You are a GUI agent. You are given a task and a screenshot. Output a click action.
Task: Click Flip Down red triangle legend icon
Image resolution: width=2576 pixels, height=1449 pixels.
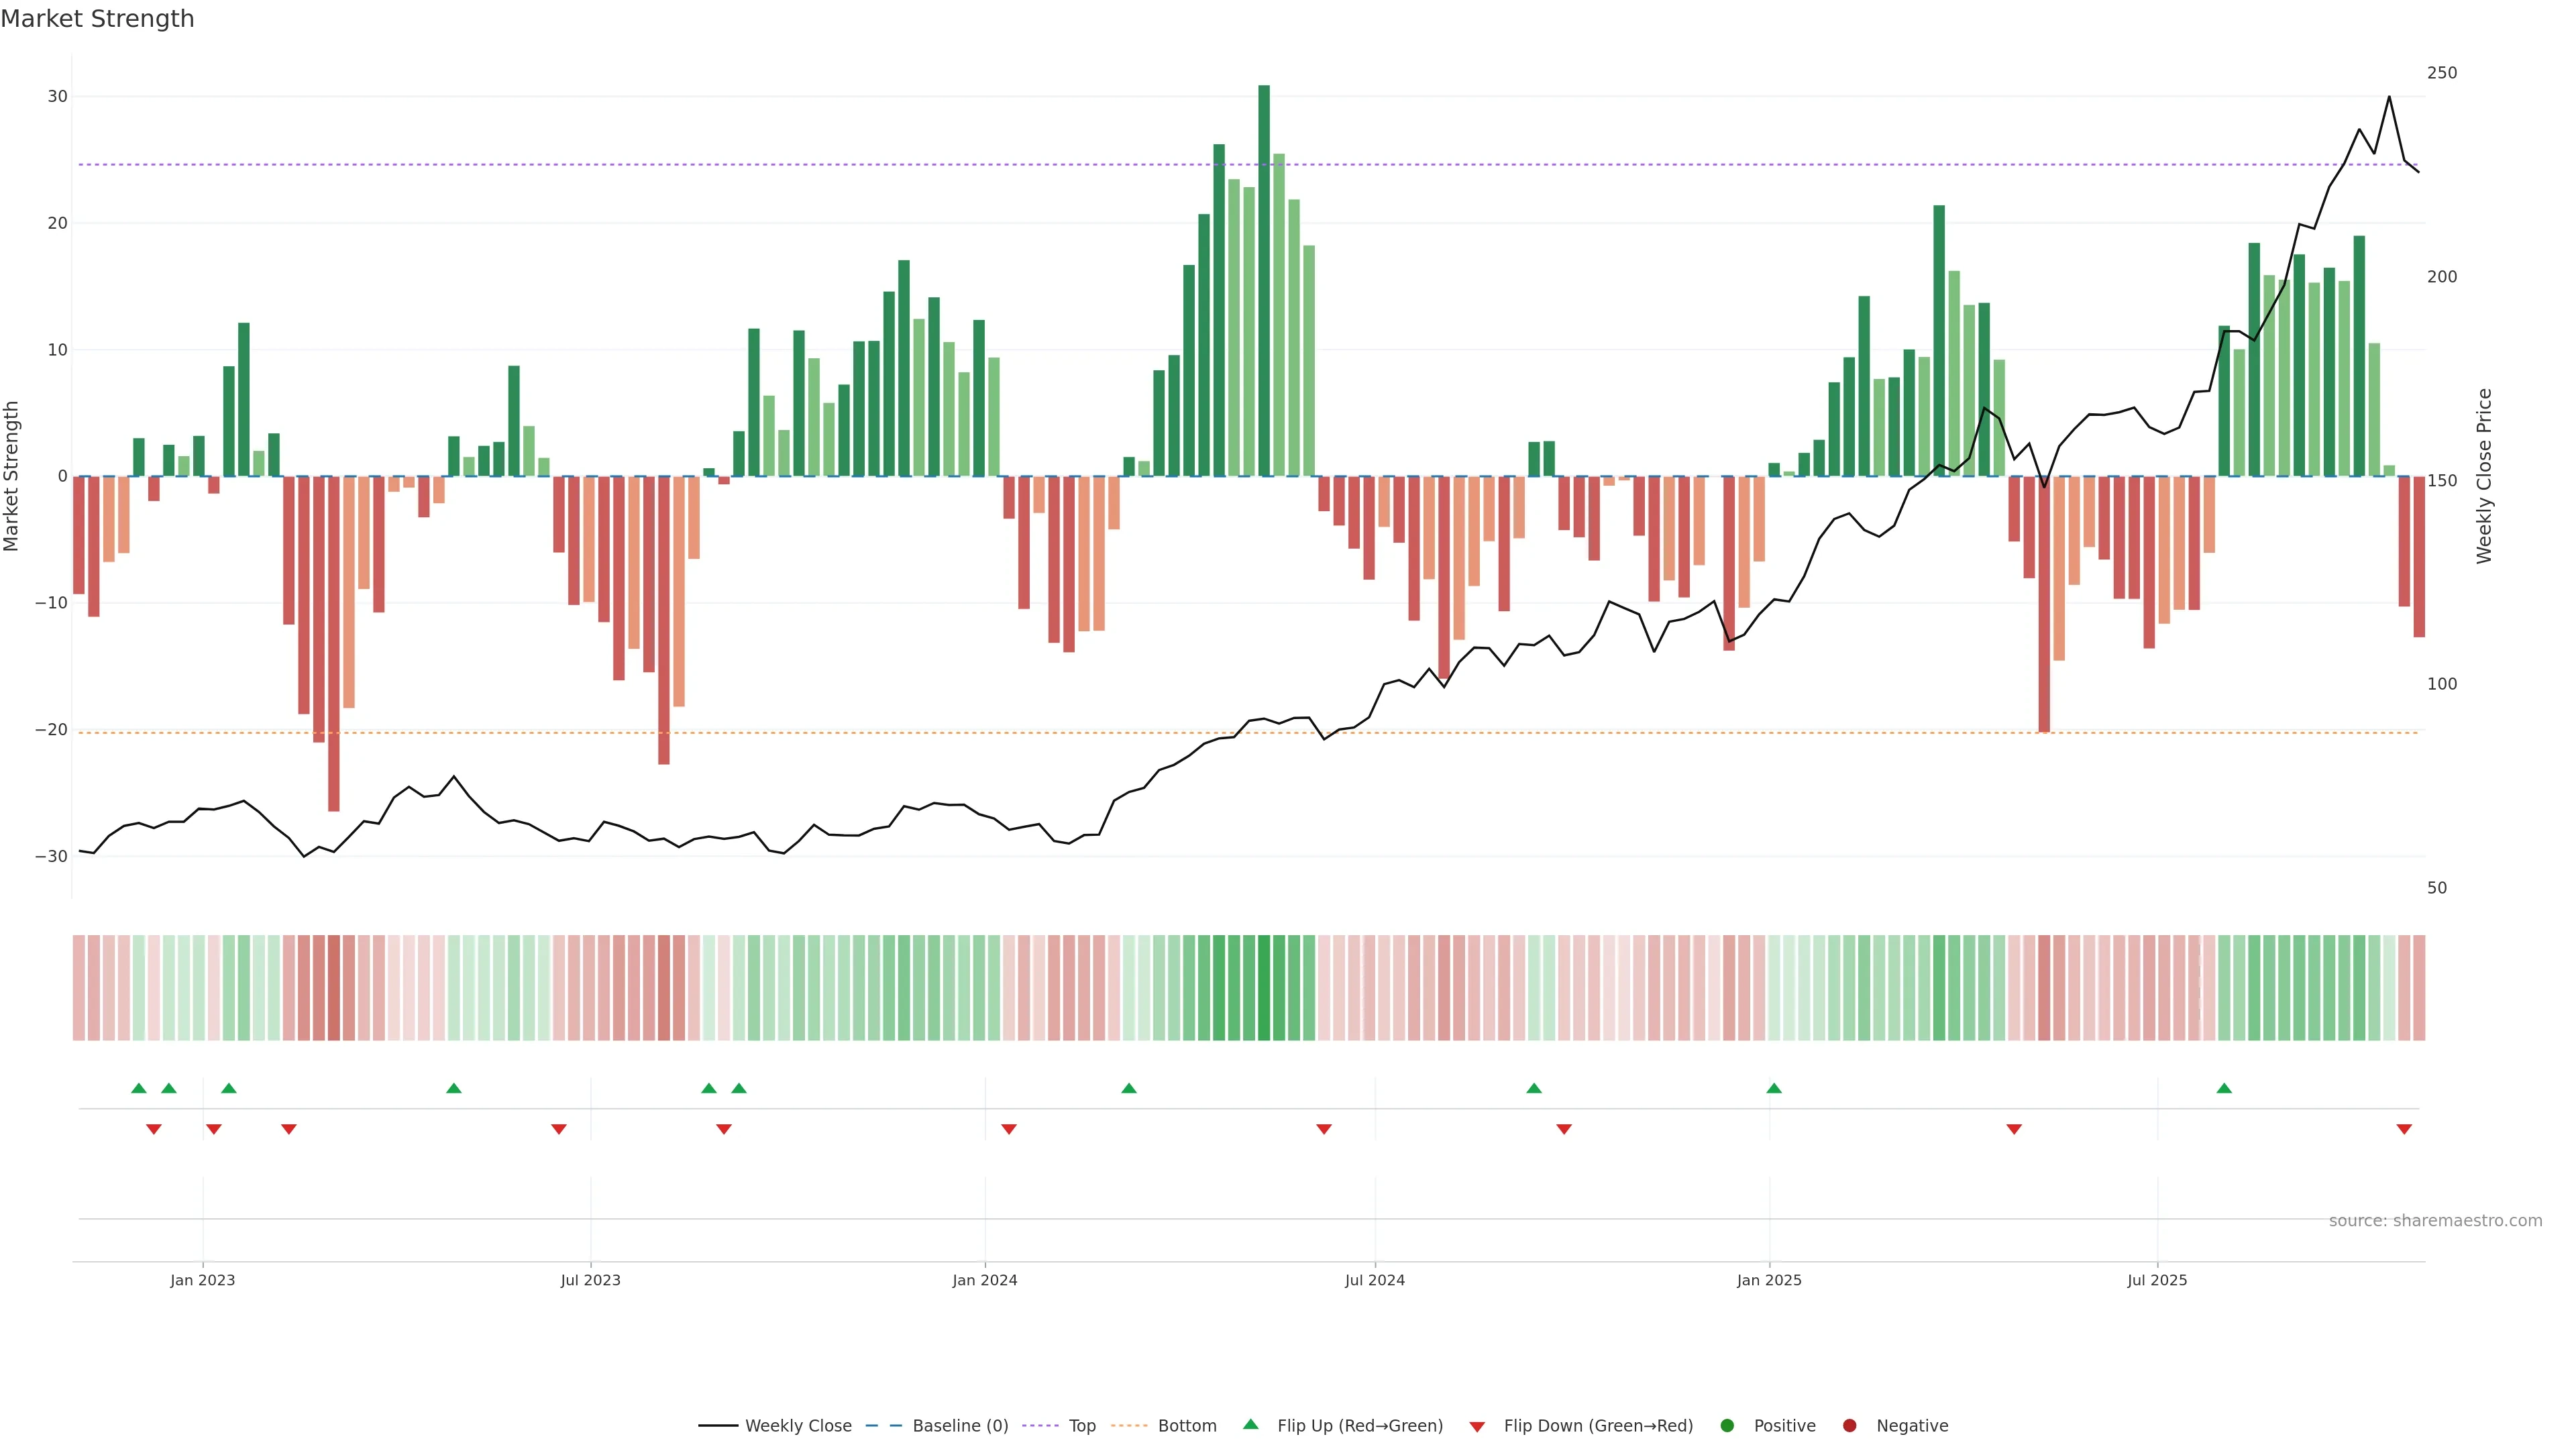click(1477, 1427)
